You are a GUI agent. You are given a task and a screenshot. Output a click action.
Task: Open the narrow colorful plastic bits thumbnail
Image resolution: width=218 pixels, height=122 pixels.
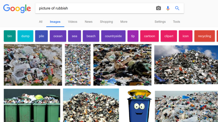(78, 65)
